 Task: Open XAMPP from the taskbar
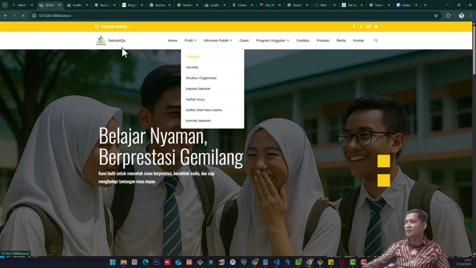pos(189,262)
